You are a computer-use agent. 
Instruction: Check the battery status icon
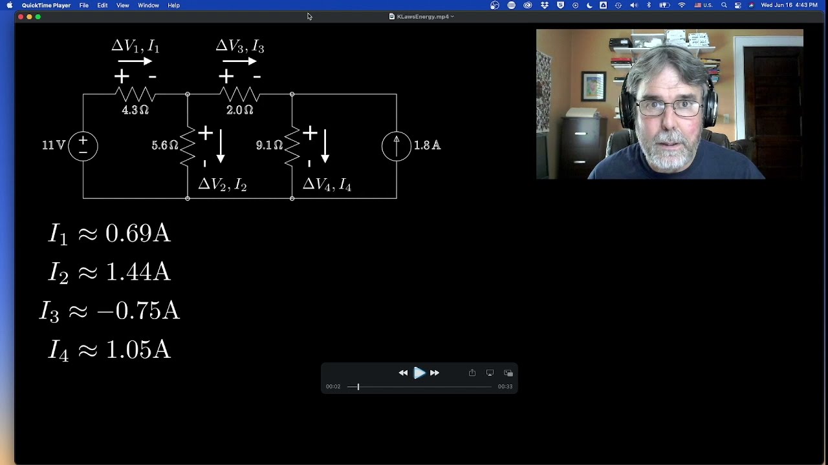click(x=664, y=5)
